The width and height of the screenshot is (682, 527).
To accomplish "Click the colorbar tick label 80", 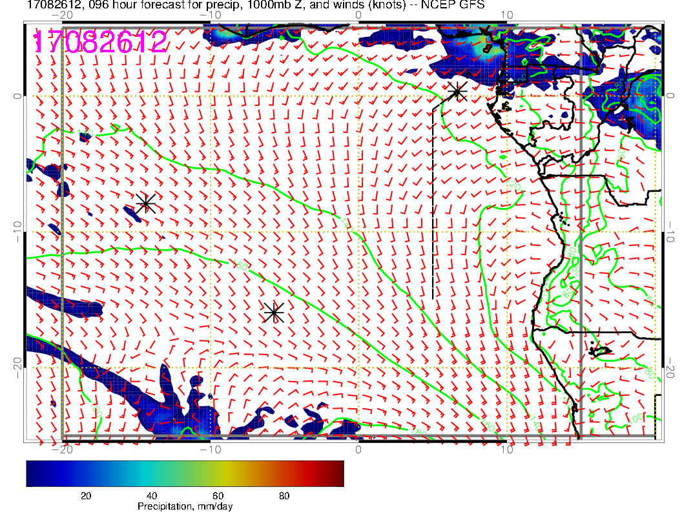I will coord(284,496).
